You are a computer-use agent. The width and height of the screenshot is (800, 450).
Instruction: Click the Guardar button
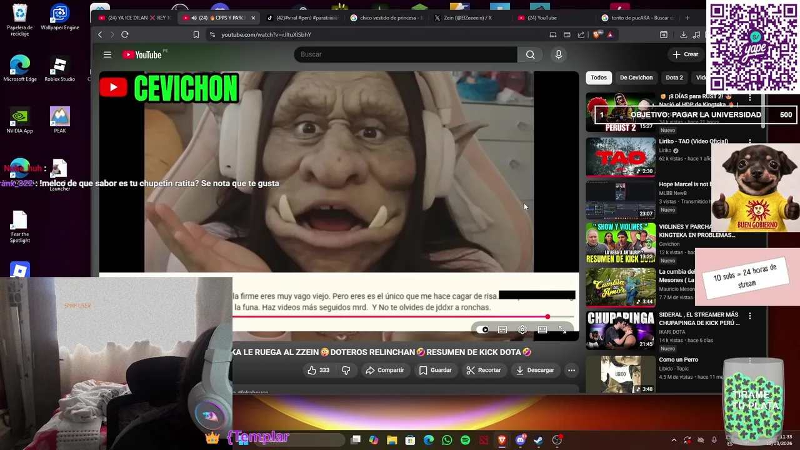[435, 370]
